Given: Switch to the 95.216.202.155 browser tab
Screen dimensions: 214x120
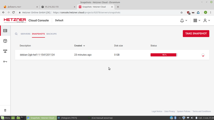Looking at the screenshot, I should (58, 7).
